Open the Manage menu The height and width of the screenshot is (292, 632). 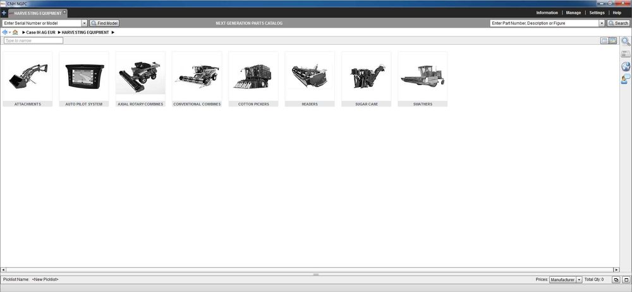point(573,13)
